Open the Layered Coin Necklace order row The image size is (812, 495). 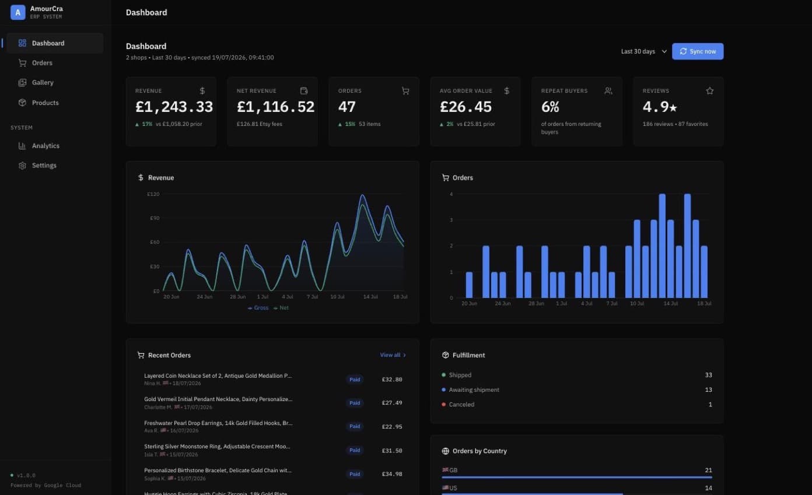point(272,380)
